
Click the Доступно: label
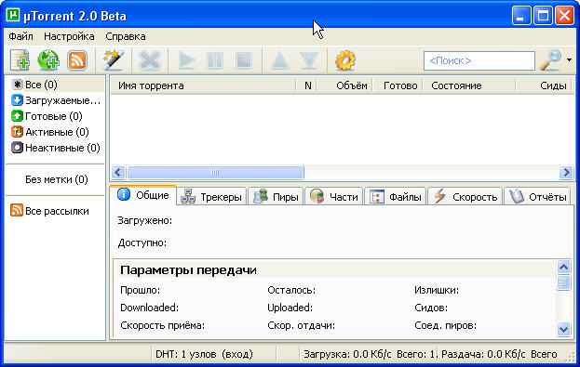(142, 242)
